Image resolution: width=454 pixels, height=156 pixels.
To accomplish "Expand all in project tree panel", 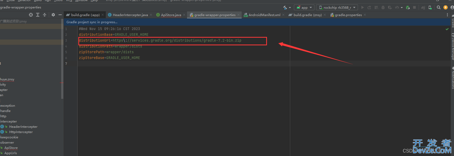I will tap(38, 15).
